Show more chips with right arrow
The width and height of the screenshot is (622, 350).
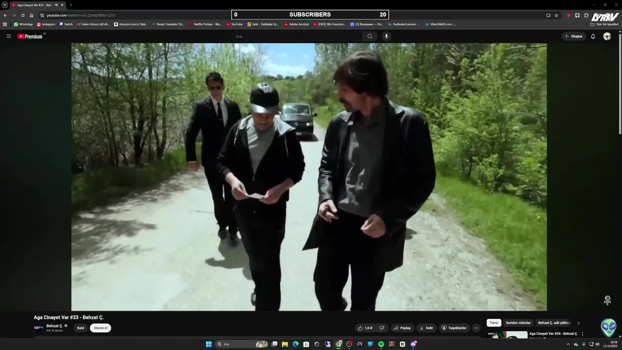pos(578,323)
